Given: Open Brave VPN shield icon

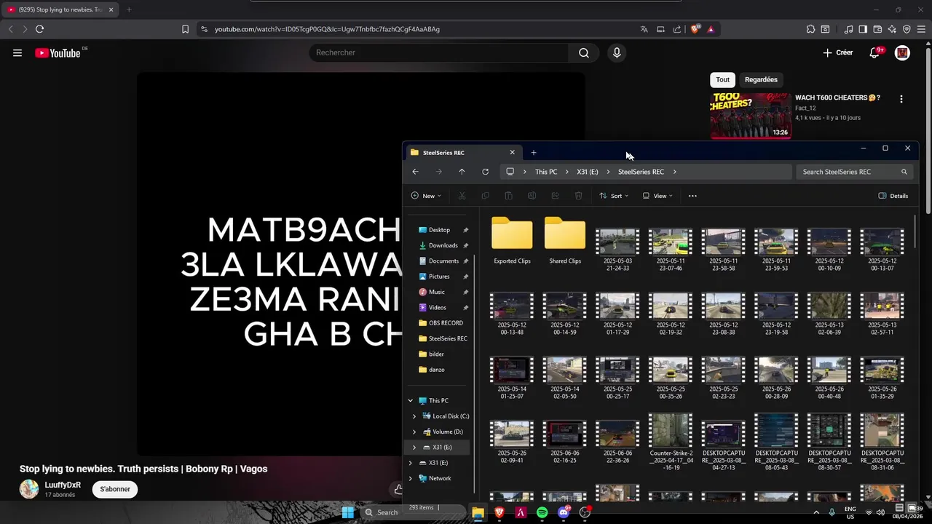Looking at the screenshot, I should tap(907, 29).
